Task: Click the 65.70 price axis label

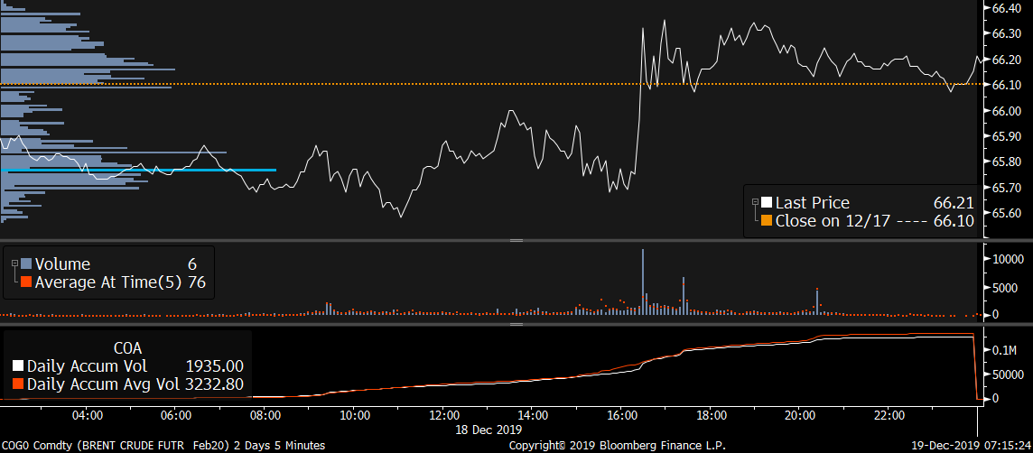Action: point(1006,188)
